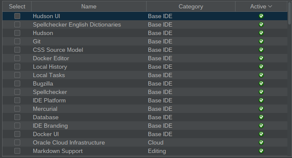Sort plugins by the Category column header

pyautogui.click(x=191, y=6)
